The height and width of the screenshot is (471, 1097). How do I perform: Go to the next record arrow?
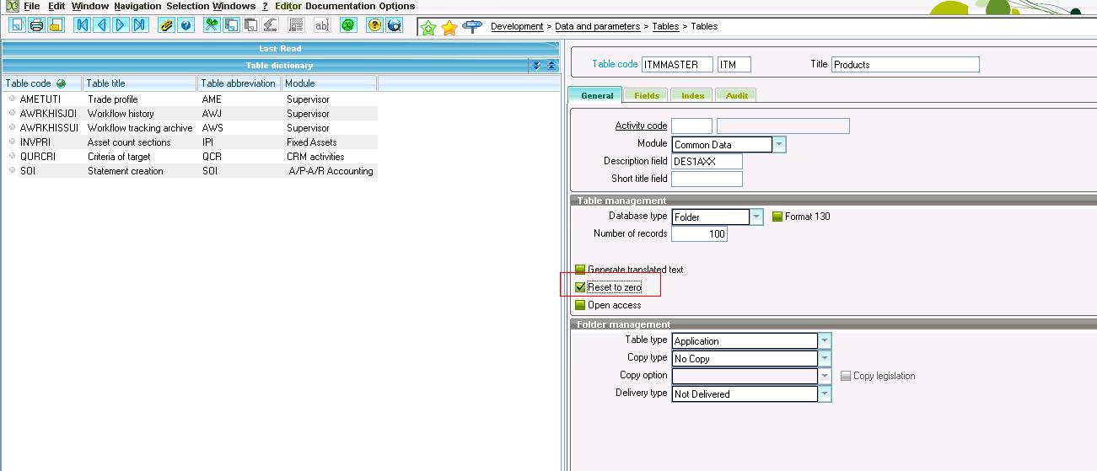click(121, 25)
